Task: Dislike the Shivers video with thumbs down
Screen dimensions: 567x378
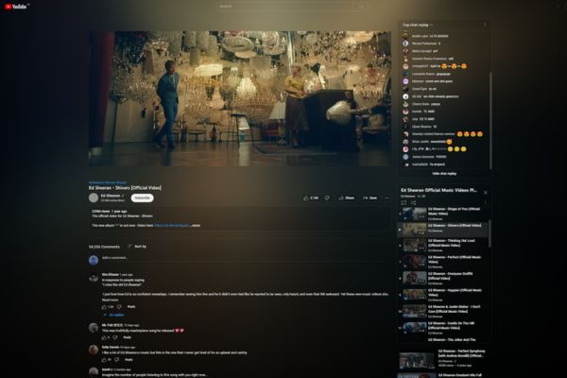Action: [327, 198]
